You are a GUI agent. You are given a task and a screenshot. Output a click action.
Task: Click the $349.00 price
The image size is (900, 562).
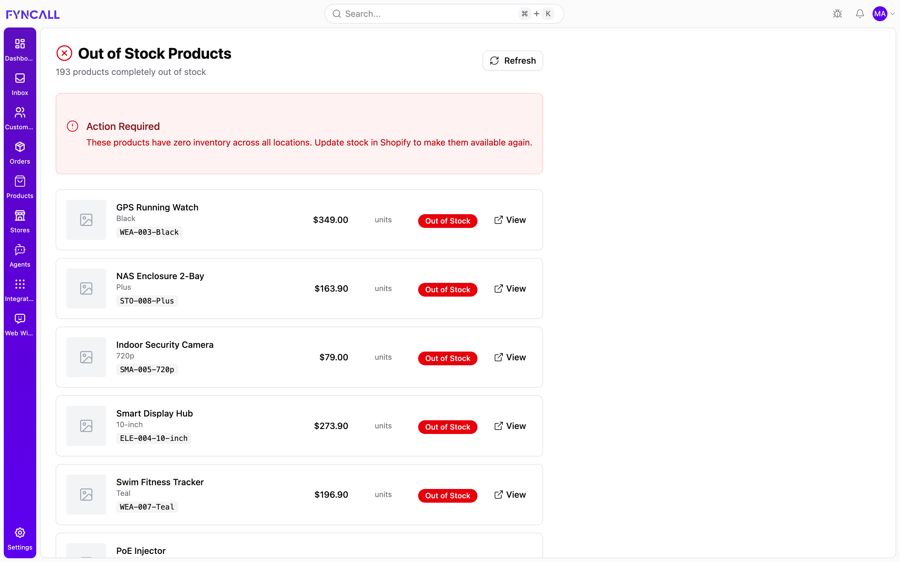click(x=331, y=220)
